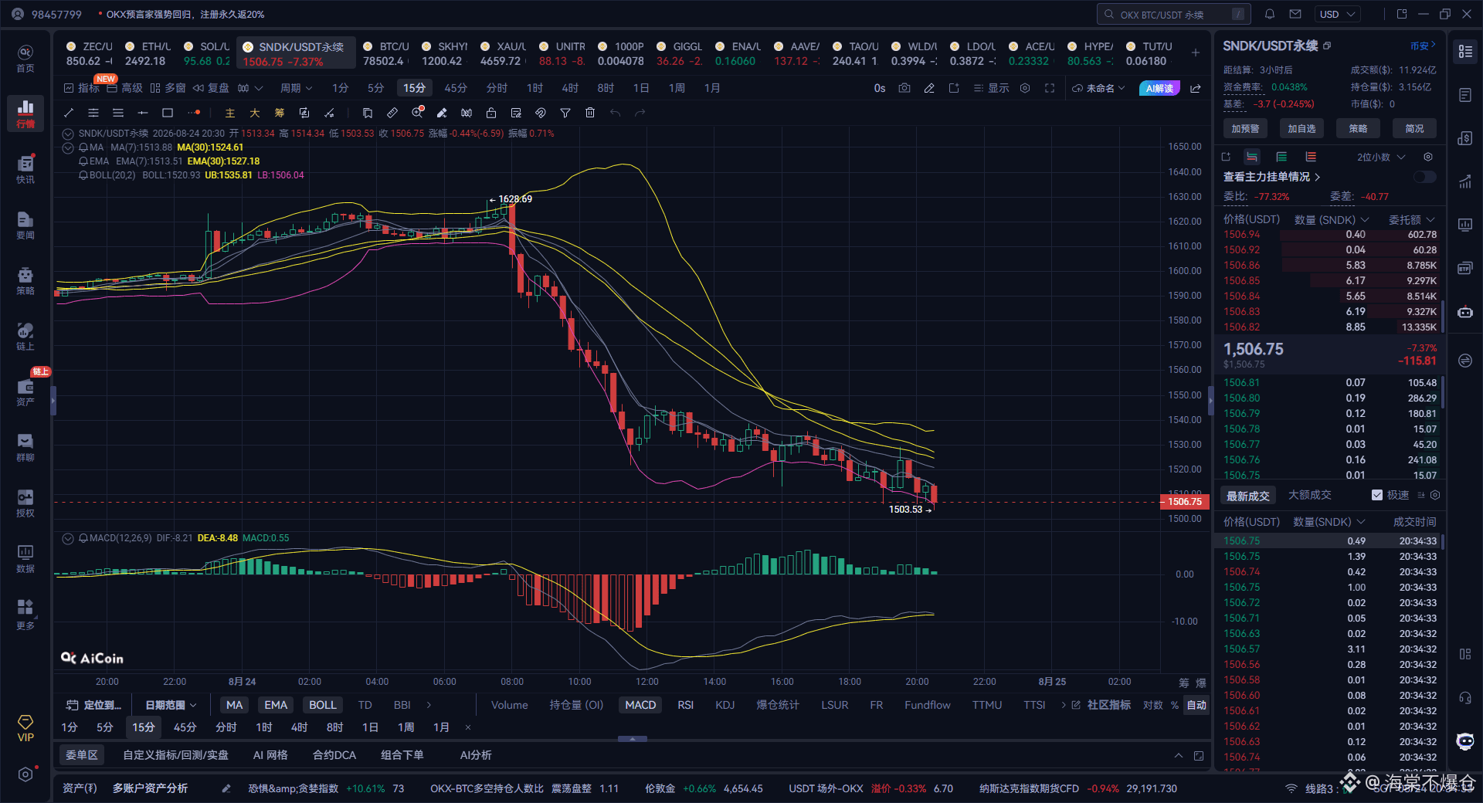The width and height of the screenshot is (1483, 803).
Task: Click 加自选 add to favorites button
Action: click(x=1301, y=129)
